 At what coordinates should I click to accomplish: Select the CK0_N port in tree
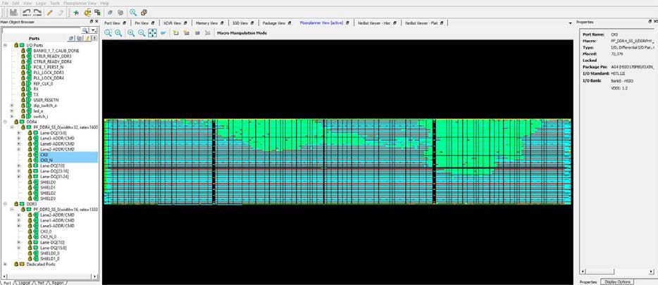(x=46, y=160)
